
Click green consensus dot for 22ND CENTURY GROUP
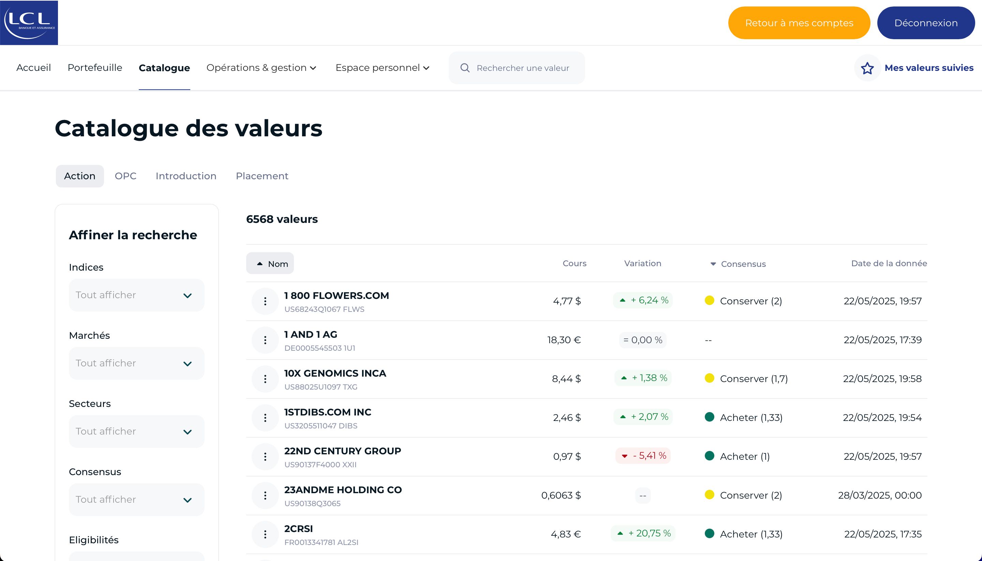[x=710, y=456]
